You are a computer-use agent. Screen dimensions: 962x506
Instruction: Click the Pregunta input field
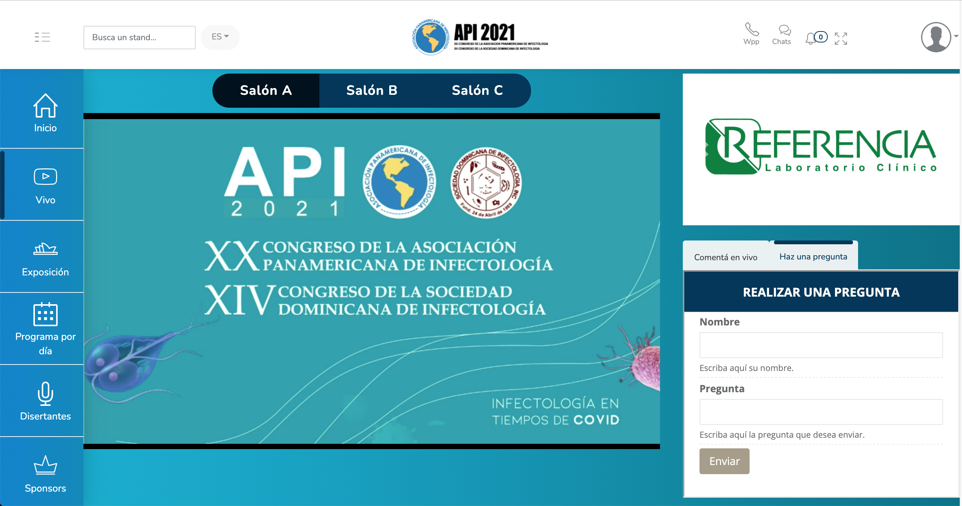[821, 412]
